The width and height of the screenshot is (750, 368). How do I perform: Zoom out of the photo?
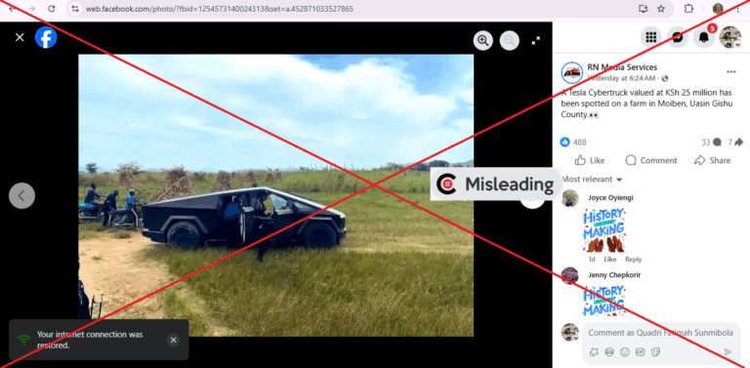(x=510, y=41)
